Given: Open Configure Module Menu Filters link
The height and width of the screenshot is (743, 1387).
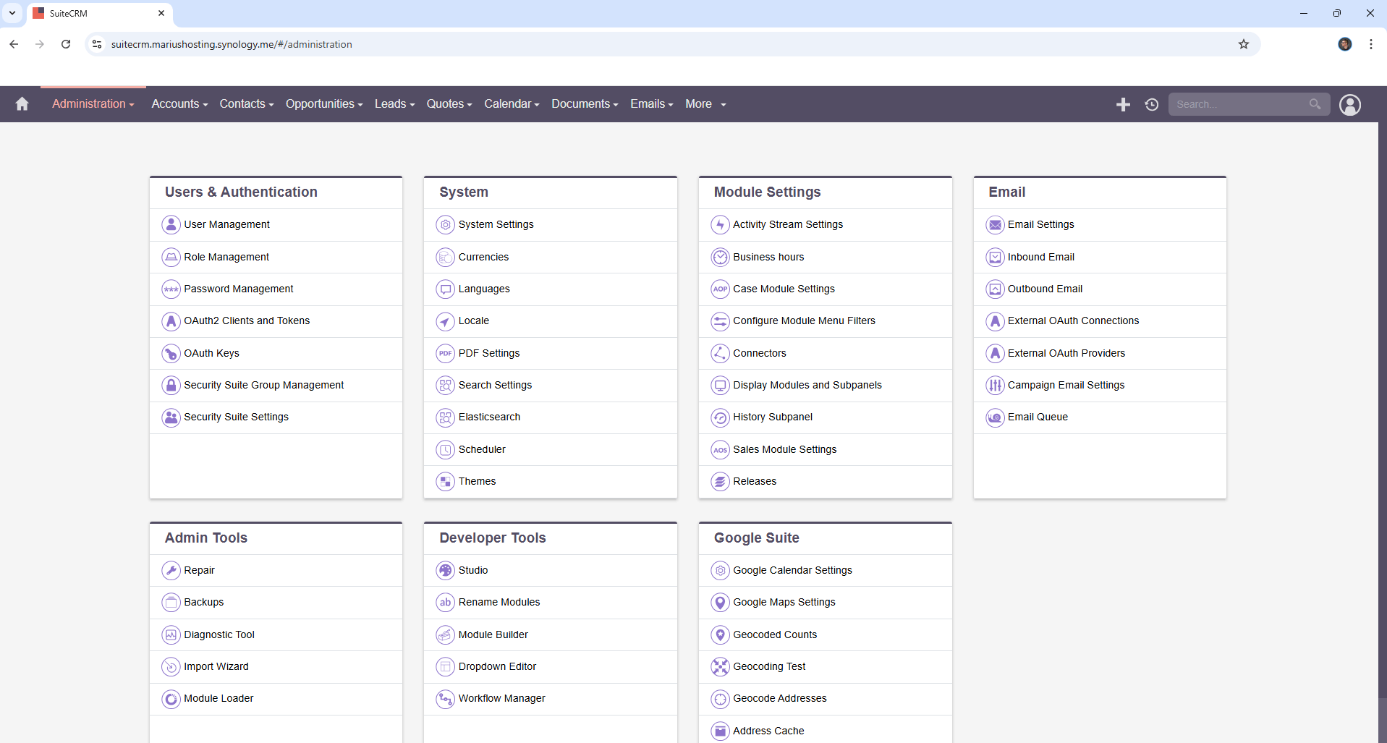Looking at the screenshot, I should click(804, 320).
